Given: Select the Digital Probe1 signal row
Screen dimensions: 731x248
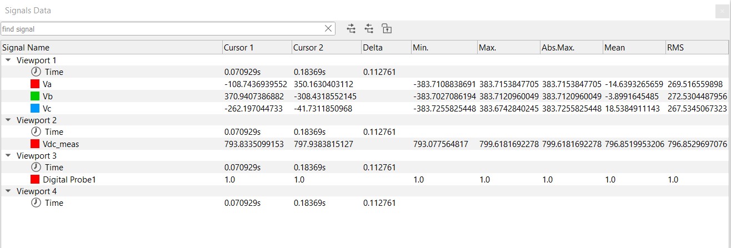Looking at the screenshot, I should click(69, 180).
